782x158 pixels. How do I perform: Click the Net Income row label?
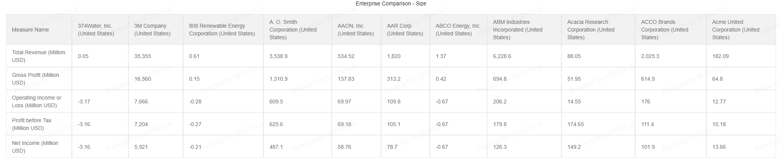tap(35, 147)
